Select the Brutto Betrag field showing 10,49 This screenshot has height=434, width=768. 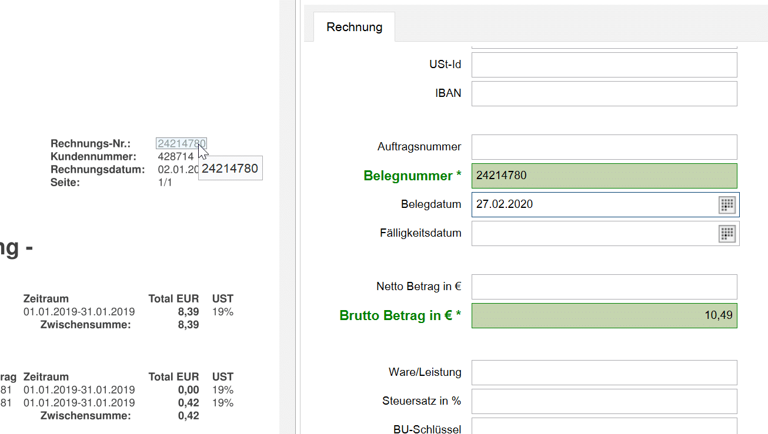click(604, 315)
